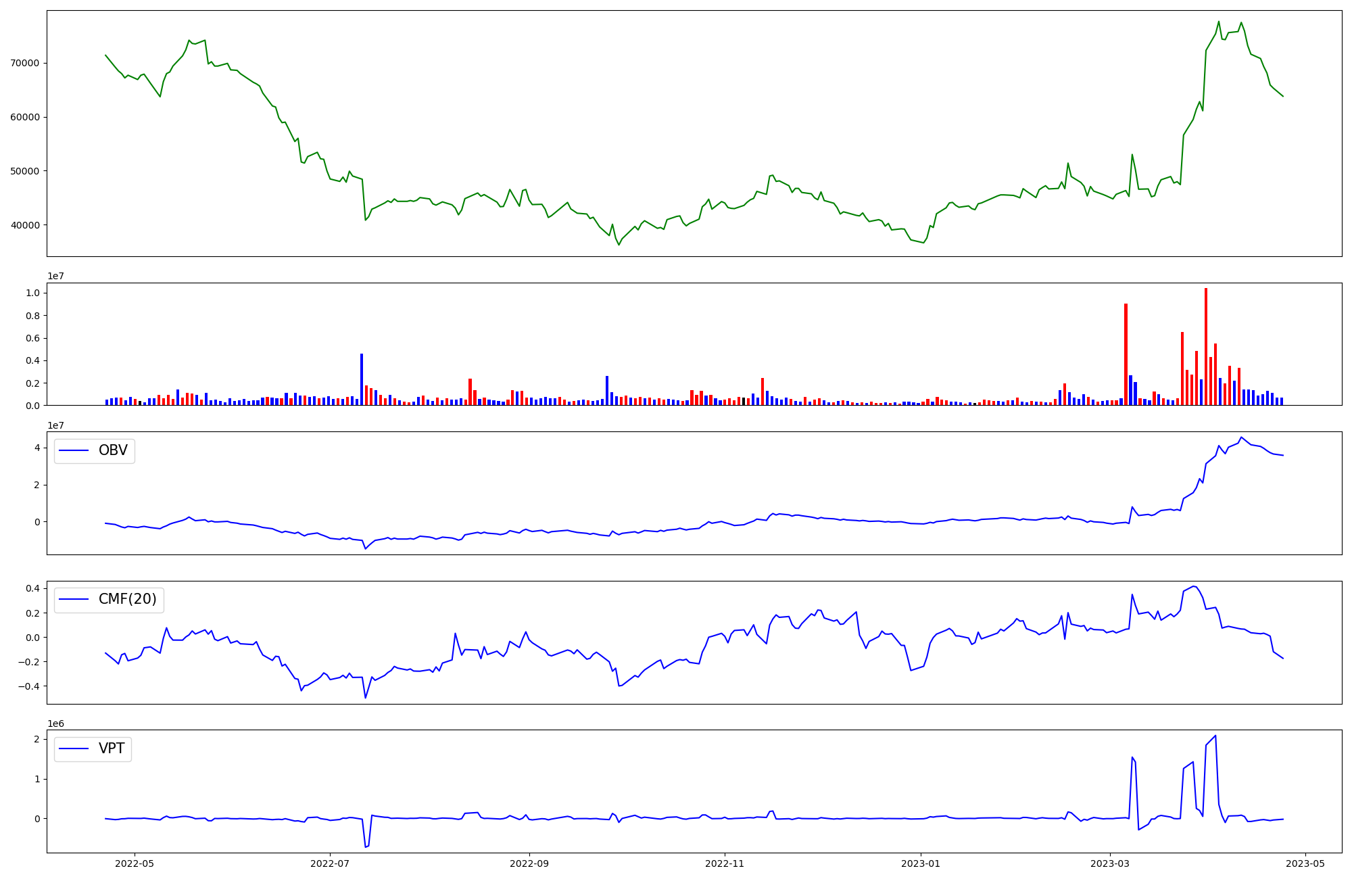Click the 2023-03 x-axis tick label
Viewport: 1352px width, 879px height.
pyautogui.click(x=1109, y=863)
